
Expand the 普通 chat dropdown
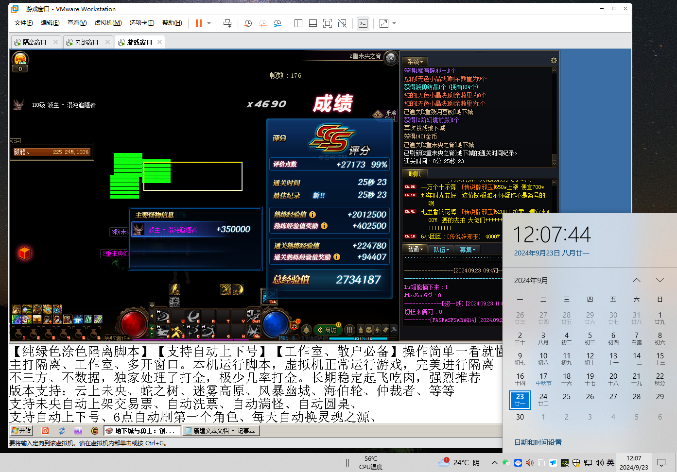click(416, 249)
